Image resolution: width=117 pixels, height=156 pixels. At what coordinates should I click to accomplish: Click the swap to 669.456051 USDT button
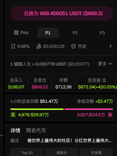[62, 13]
